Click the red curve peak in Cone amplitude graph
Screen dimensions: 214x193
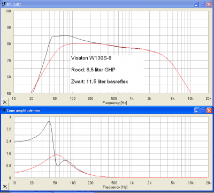(x=56, y=154)
